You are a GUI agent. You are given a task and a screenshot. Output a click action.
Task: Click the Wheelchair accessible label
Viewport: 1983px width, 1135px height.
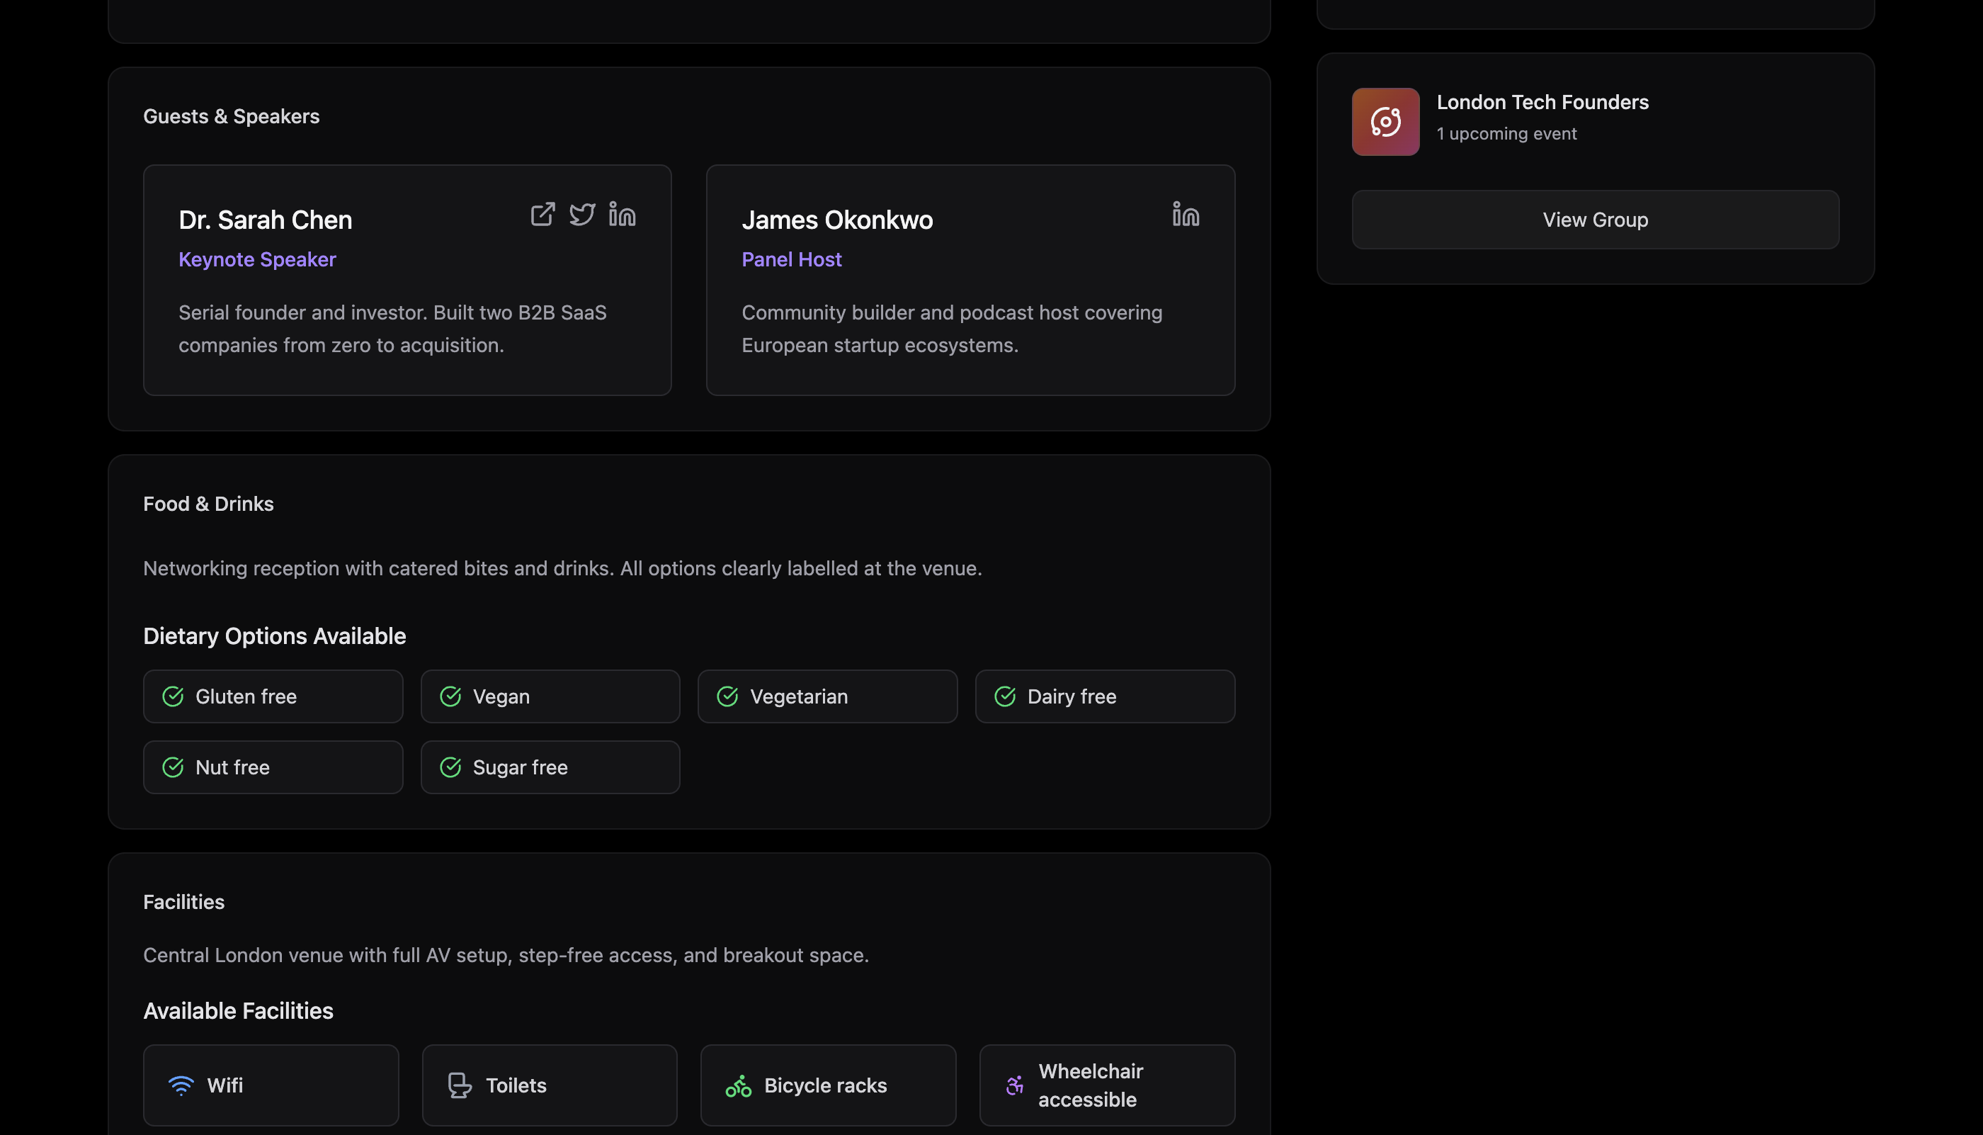[x=1090, y=1085]
